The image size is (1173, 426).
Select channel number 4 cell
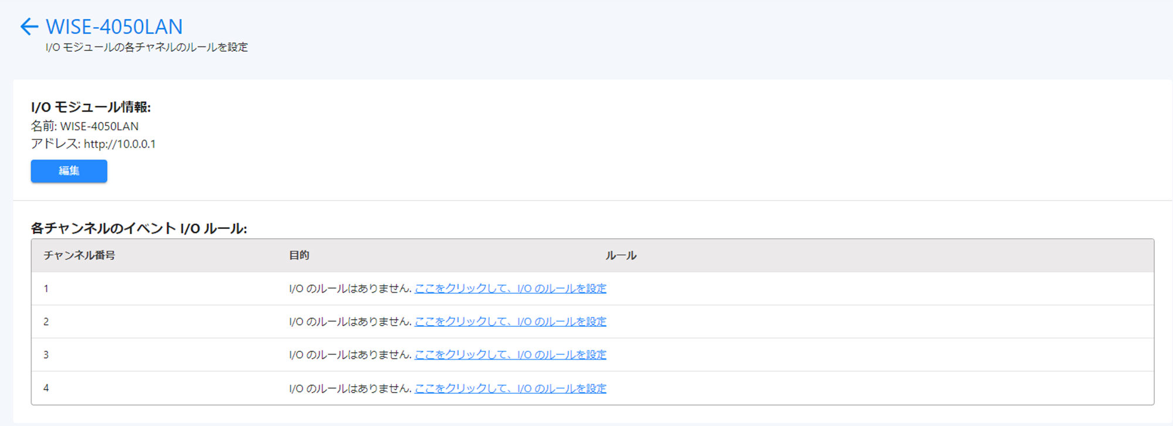pos(46,388)
